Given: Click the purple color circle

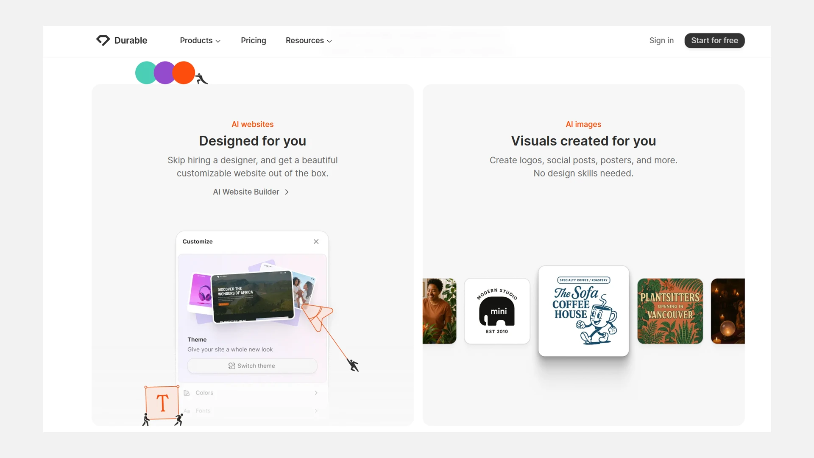Looking at the screenshot, I should click(164, 73).
